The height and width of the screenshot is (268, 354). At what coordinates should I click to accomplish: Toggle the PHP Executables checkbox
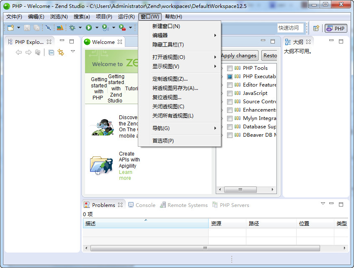pyautogui.click(x=230, y=77)
